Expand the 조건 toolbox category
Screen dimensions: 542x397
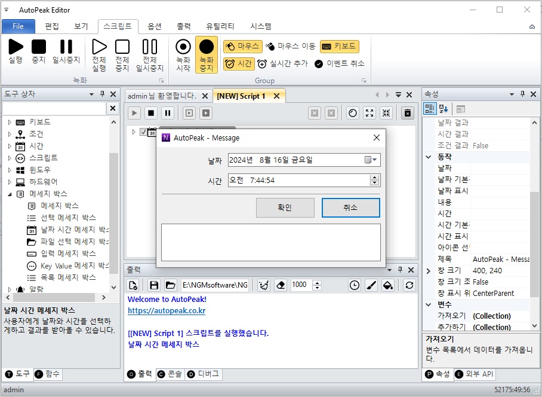coord(10,134)
